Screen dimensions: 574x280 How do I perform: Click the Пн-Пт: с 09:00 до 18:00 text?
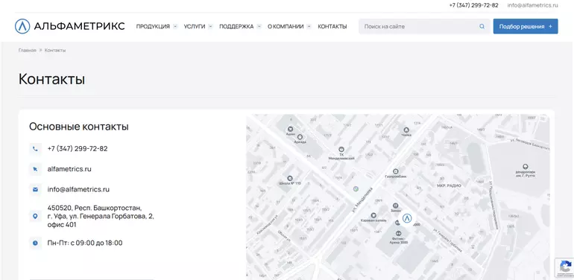click(x=85, y=243)
